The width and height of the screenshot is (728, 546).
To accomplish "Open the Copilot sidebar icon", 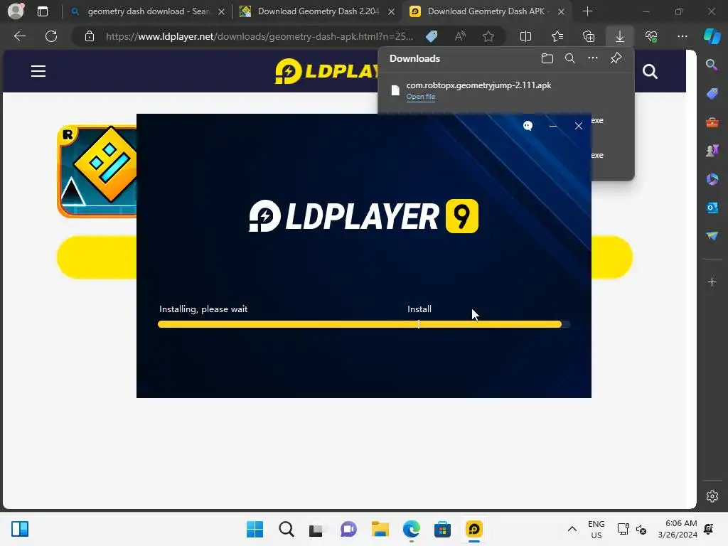I will (712, 36).
